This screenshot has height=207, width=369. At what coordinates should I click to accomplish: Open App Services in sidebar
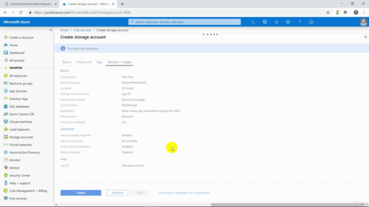pos(18,91)
